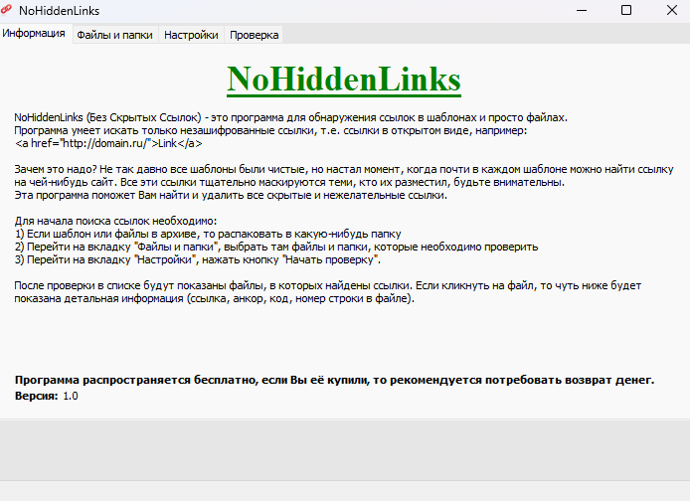The image size is (690, 501).
Task: Click the bold 'Версия:' label
Action: click(36, 396)
